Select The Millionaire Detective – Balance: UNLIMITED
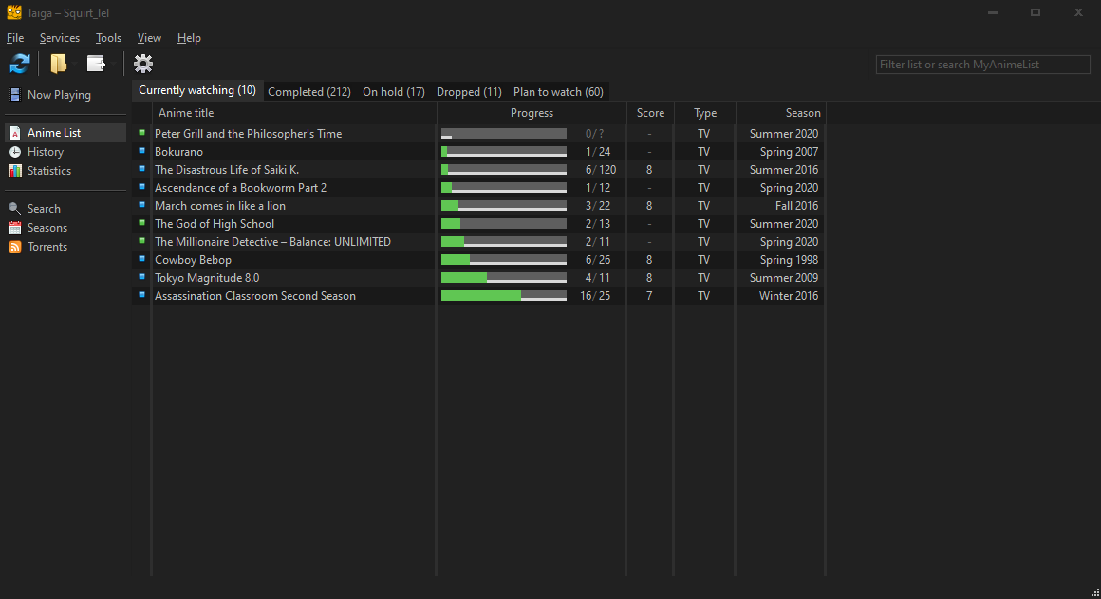 (479, 241)
